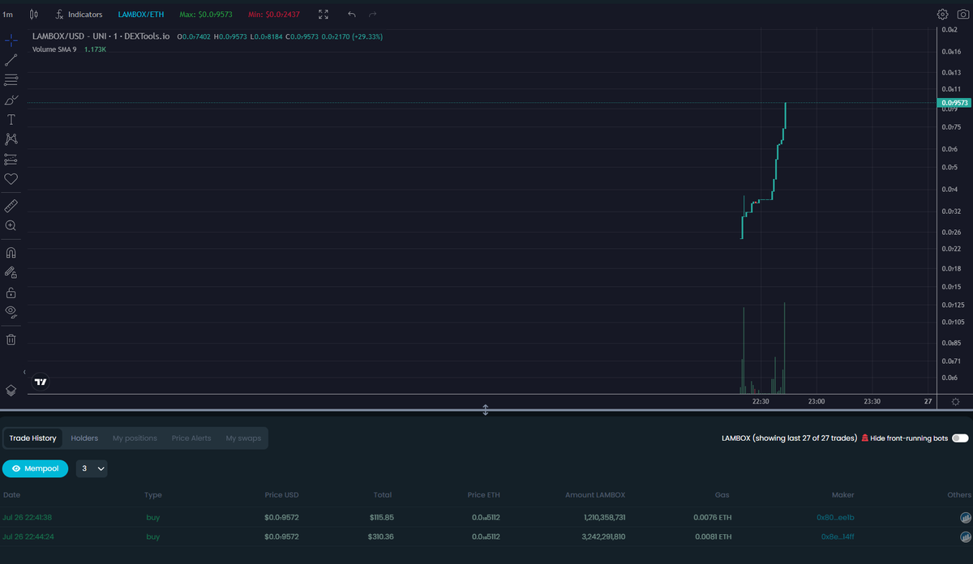Switch to the Holders tab
The height and width of the screenshot is (564, 973).
pyautogui.click(x=84, y=438)
